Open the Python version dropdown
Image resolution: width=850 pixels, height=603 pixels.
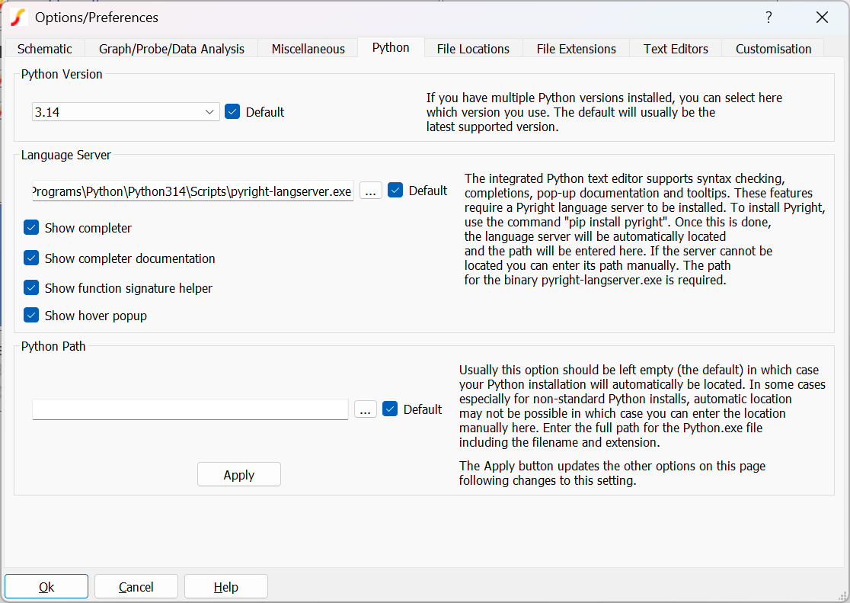tap(209, 111)
